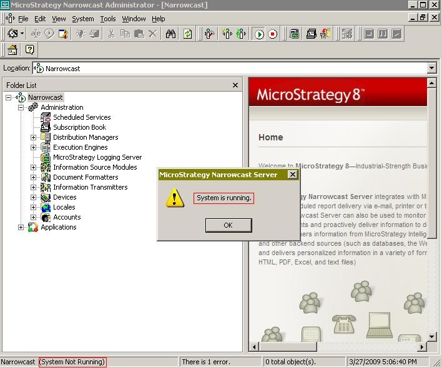The width and height of the screenshot is (442, 368).
Task: Click the Scheduled Services monitor toolbar icon
Action: pos(294,34)
